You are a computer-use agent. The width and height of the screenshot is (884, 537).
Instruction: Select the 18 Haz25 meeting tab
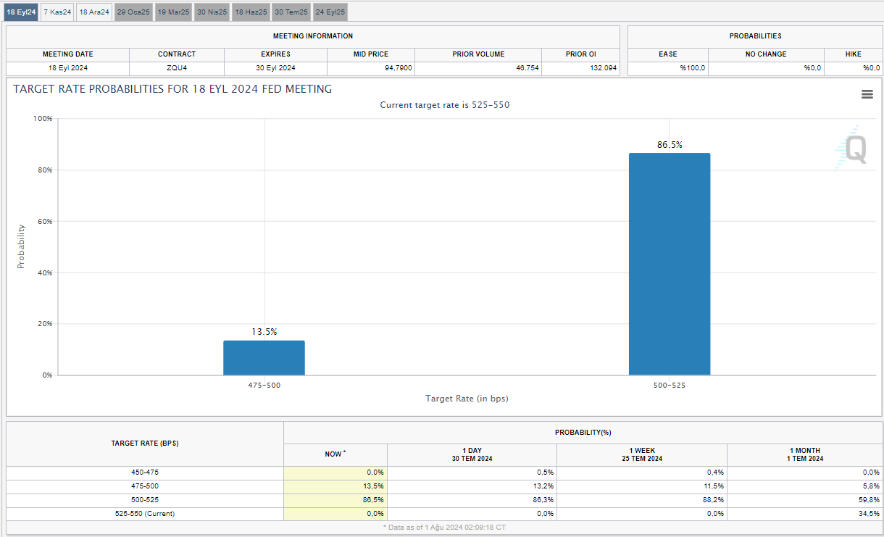251,12
